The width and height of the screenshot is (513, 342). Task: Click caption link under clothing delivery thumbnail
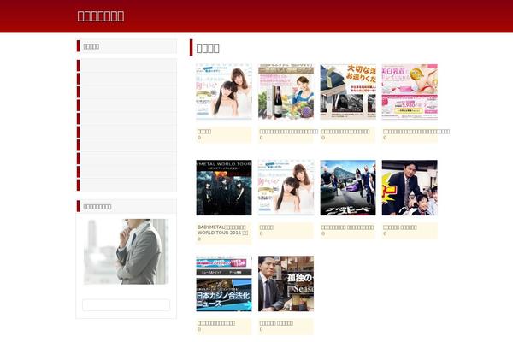coord(345,131)
